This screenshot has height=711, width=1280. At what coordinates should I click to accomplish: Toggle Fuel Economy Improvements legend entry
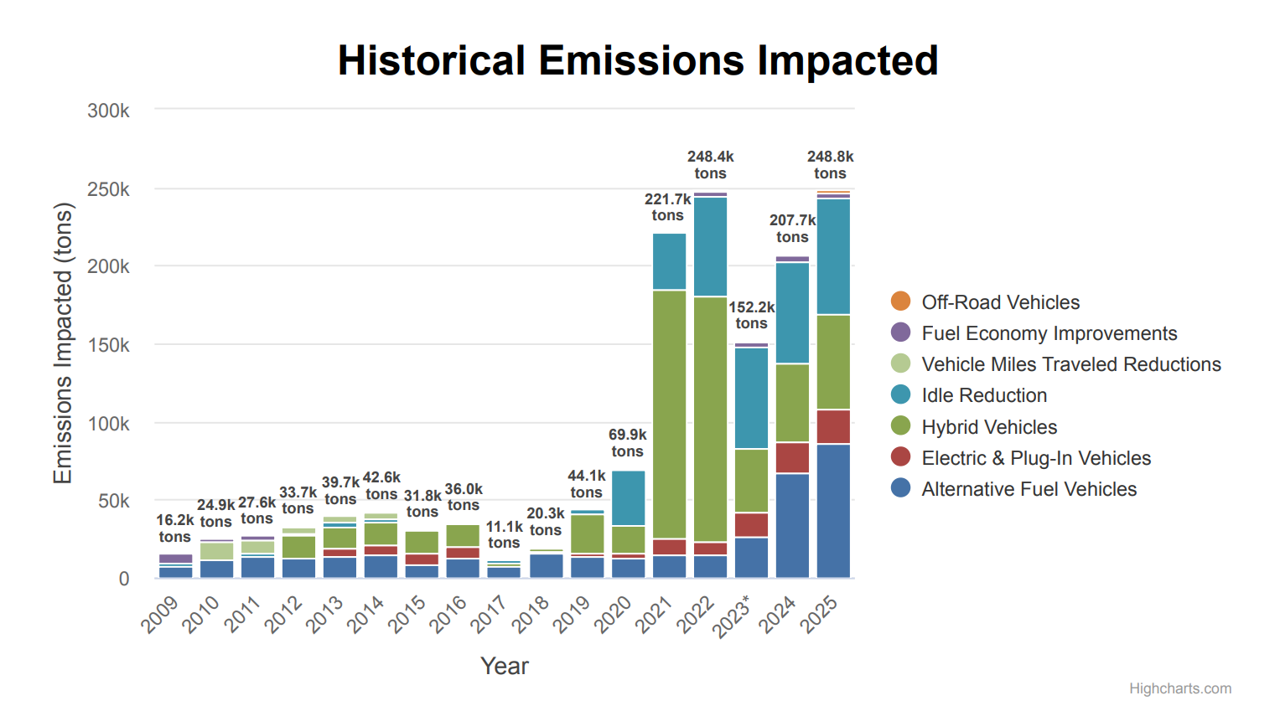tap(1034, 333)
